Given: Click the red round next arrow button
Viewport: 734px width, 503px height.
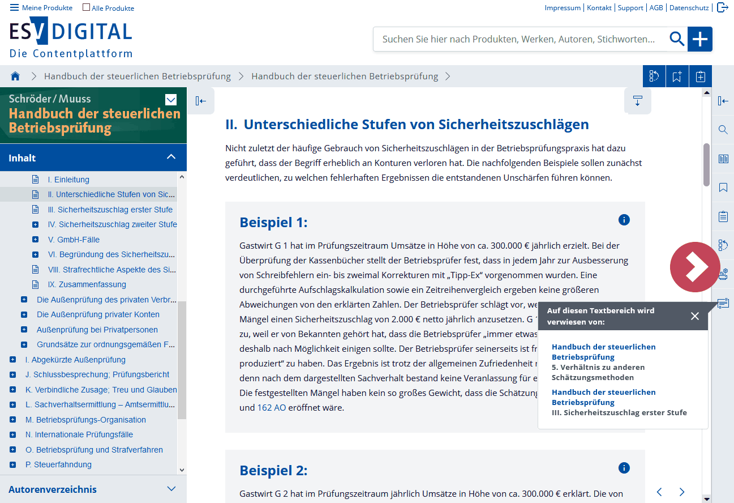Looking at the screenshot, I should pos(694,267).
